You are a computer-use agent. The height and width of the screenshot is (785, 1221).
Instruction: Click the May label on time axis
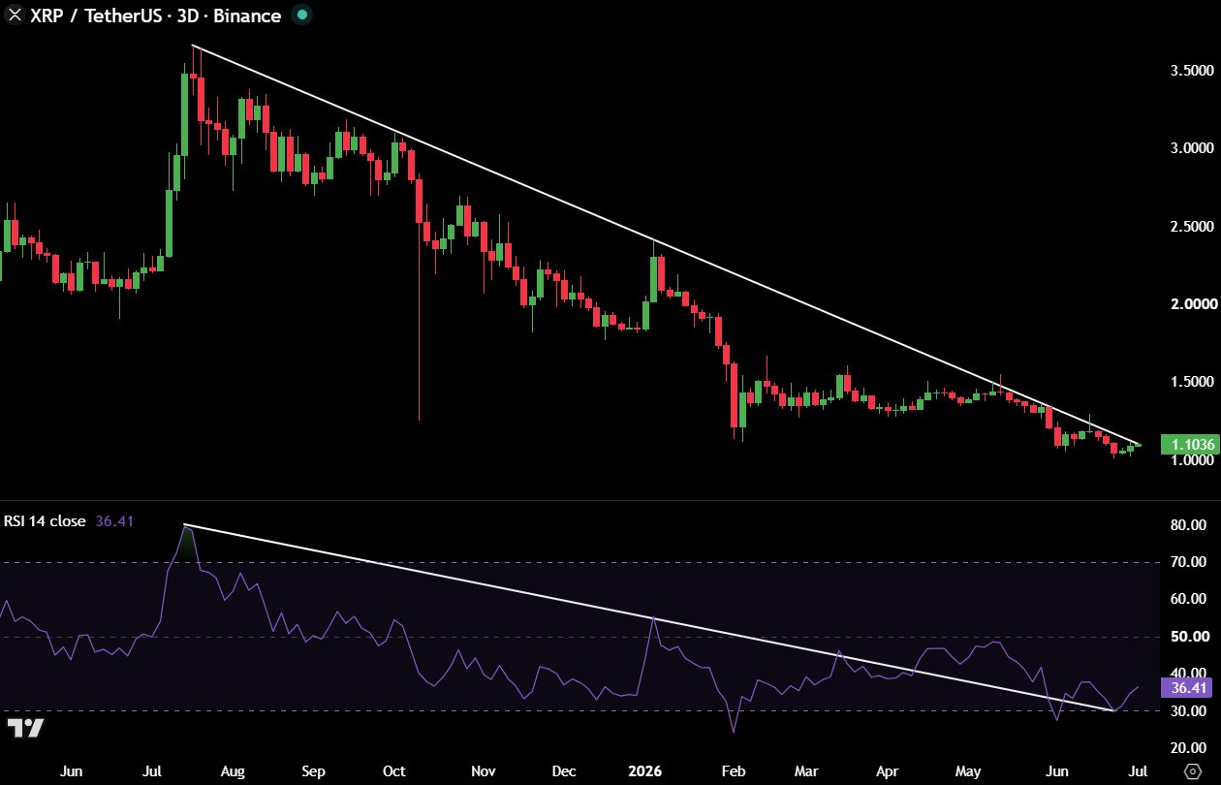point(968,772)
